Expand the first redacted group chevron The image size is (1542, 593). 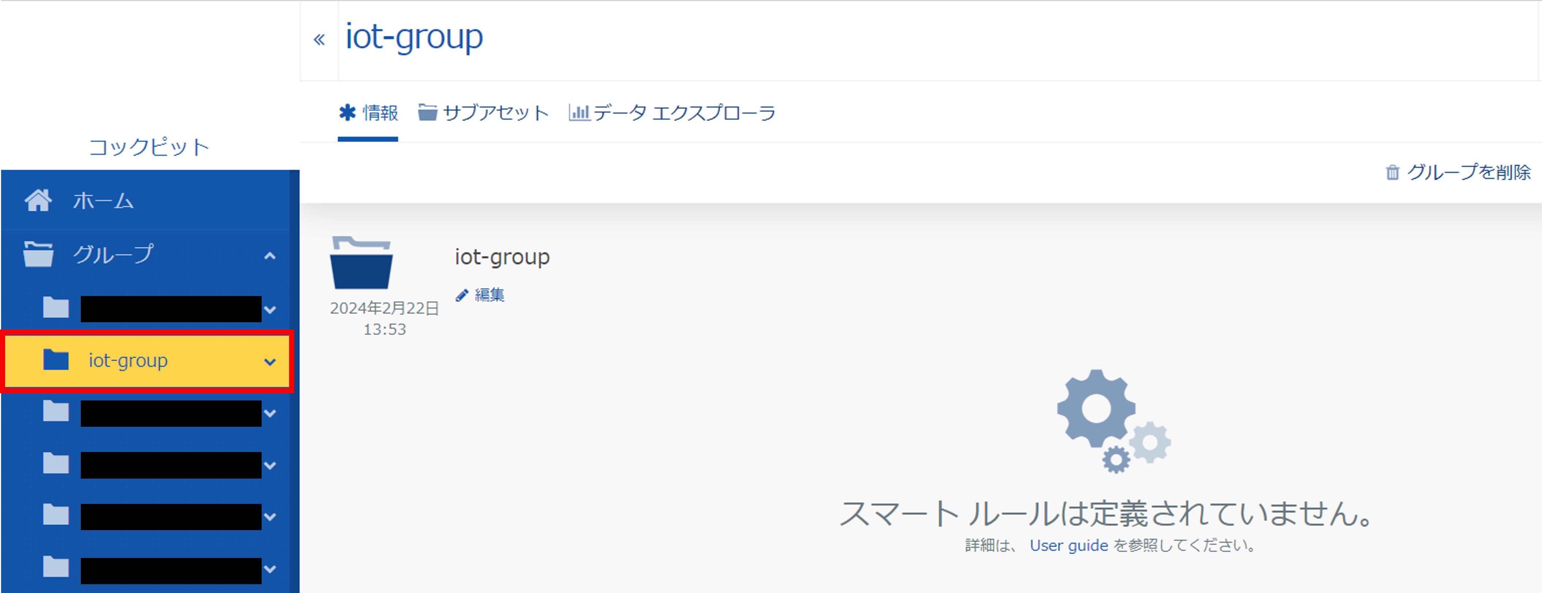pos(270,309)
